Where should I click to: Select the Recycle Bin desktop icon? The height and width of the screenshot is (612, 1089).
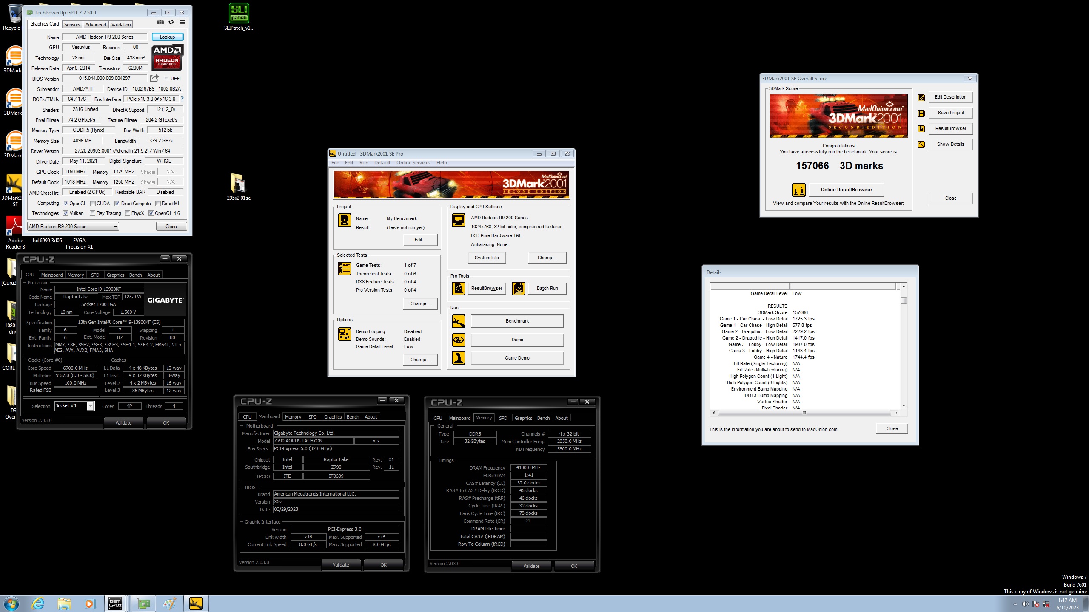click(13, 18)
